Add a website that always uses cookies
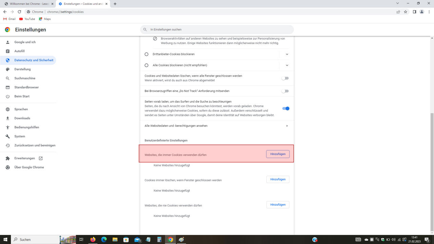 277,154
